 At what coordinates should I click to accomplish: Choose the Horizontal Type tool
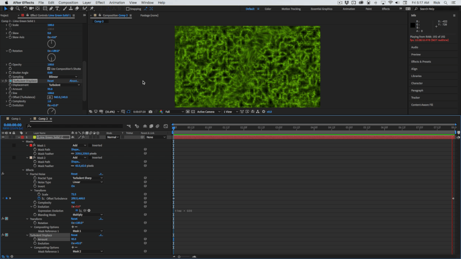(x=57, y=9)
